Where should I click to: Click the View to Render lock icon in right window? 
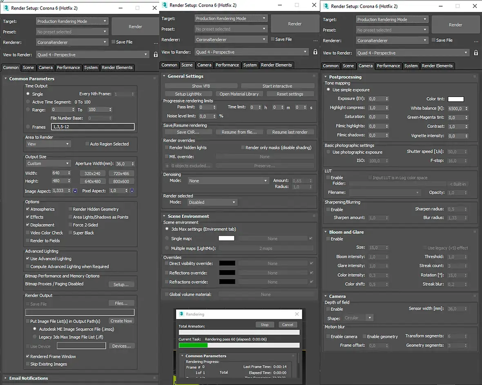[x=476, y=53]
